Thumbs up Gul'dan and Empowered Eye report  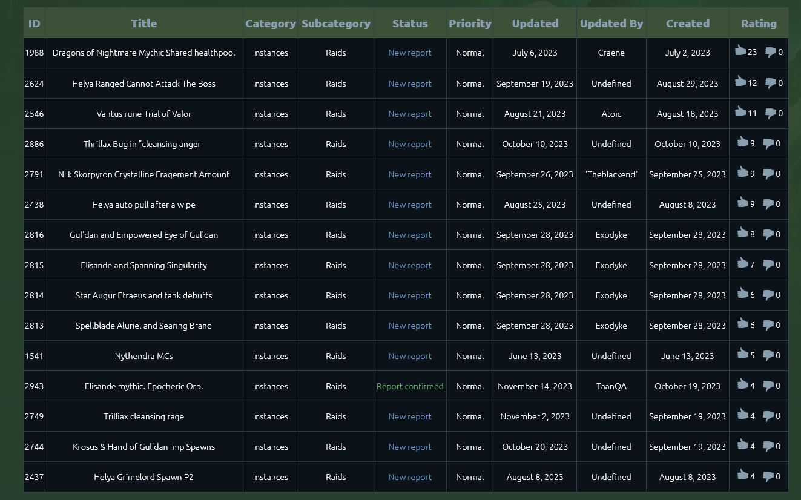pyautogui.click(x=742, y=232)
